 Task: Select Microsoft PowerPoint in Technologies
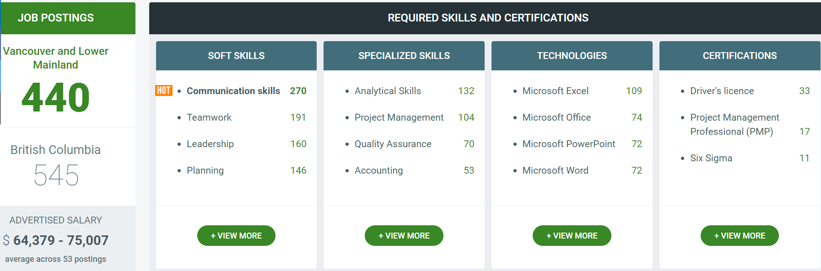568,144
